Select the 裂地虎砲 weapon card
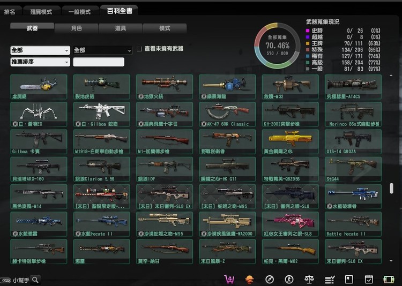Screen dimensions: 402x286 pyautogui.click(x=102, y=87)
